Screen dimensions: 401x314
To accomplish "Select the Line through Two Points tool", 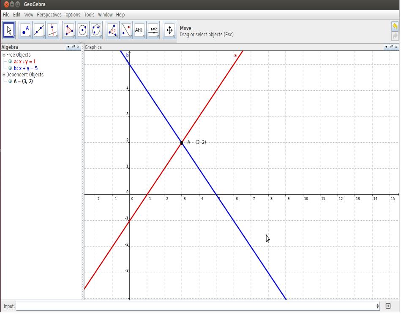I will tap(39, 30).
